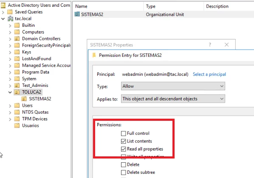Click the Test_Adminis OU folder icon
This screenshot has height=178, width=254.
[x=17, y=85]
